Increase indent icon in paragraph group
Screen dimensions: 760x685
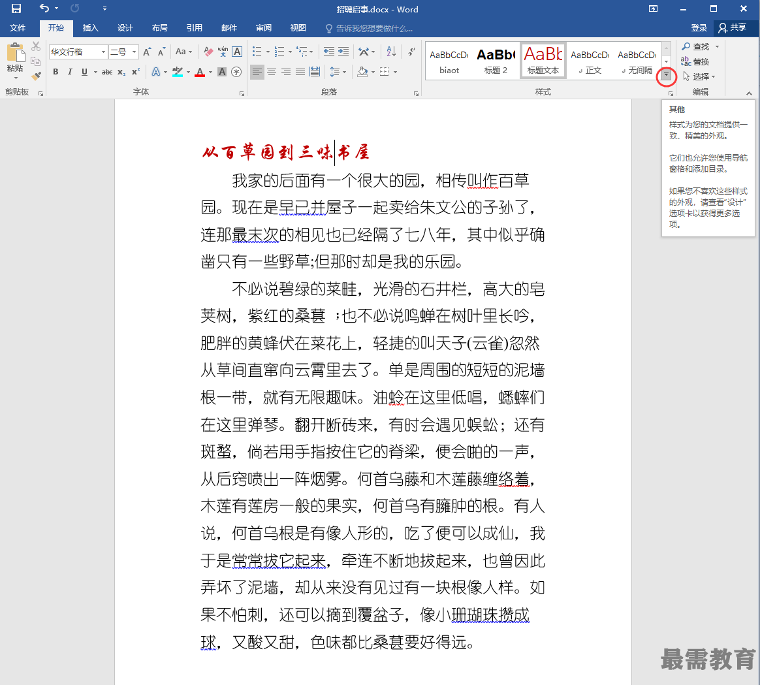pyautogui.click(x=343, y=52)
